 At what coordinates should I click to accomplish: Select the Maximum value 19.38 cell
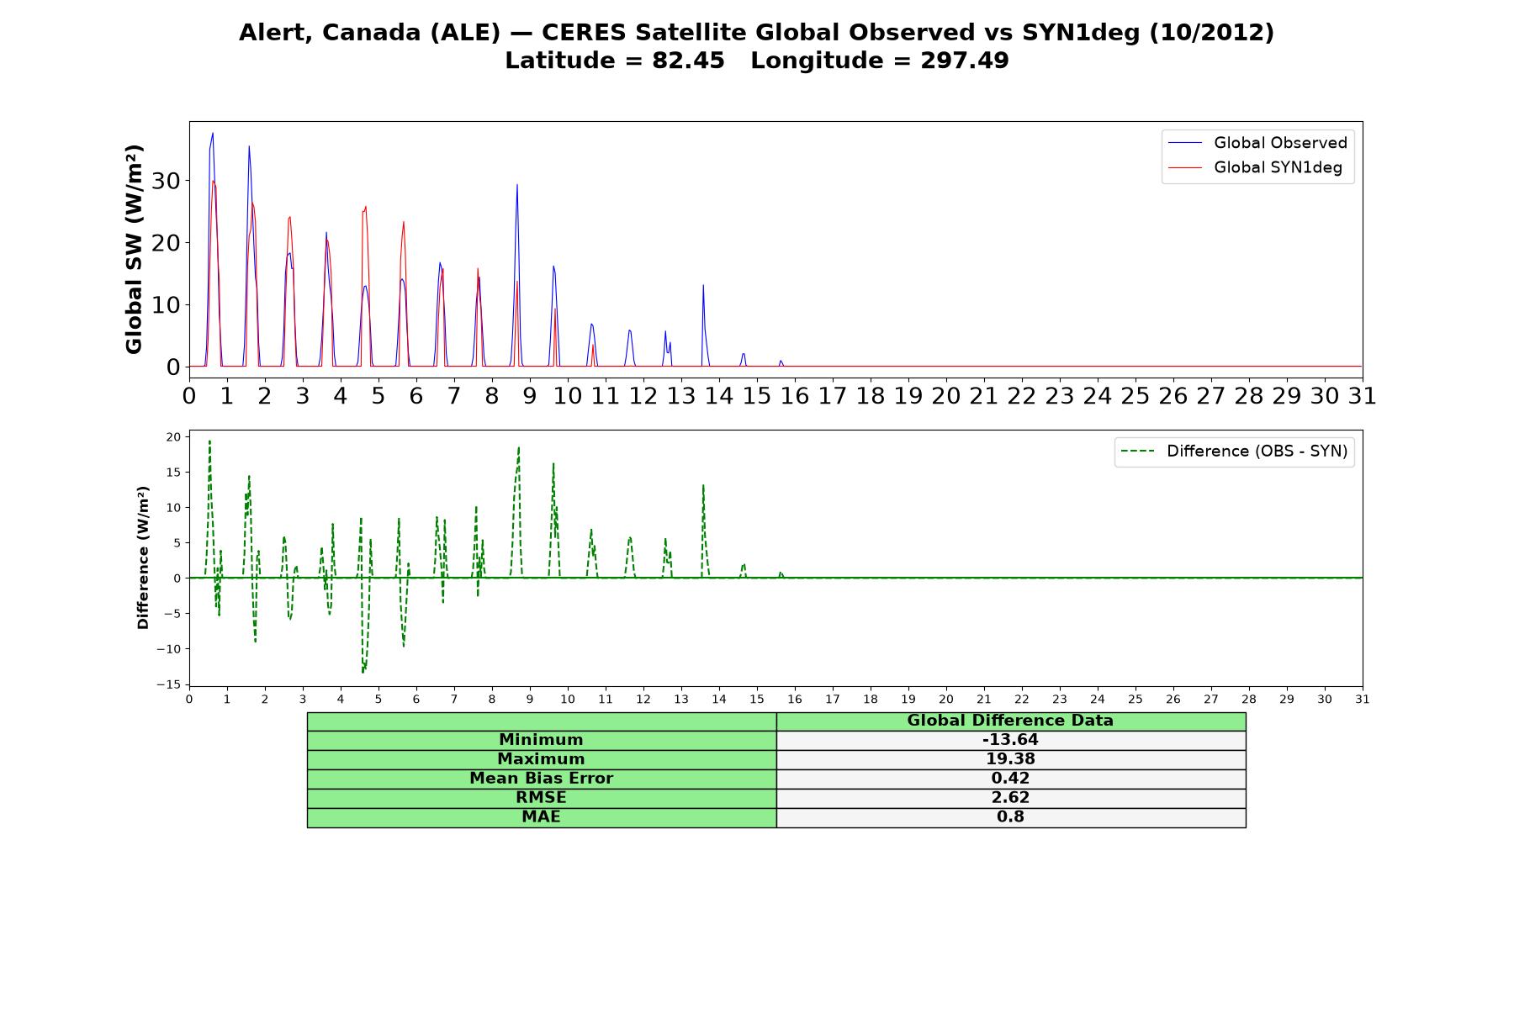click(1010, 759)
